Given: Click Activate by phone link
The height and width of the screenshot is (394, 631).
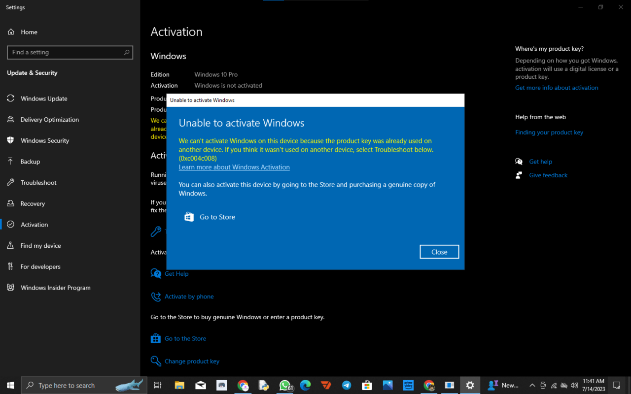Looking at the screenshot, I should [x=189, y=296].
